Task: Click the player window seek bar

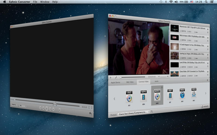Action: tap(47, 103)
